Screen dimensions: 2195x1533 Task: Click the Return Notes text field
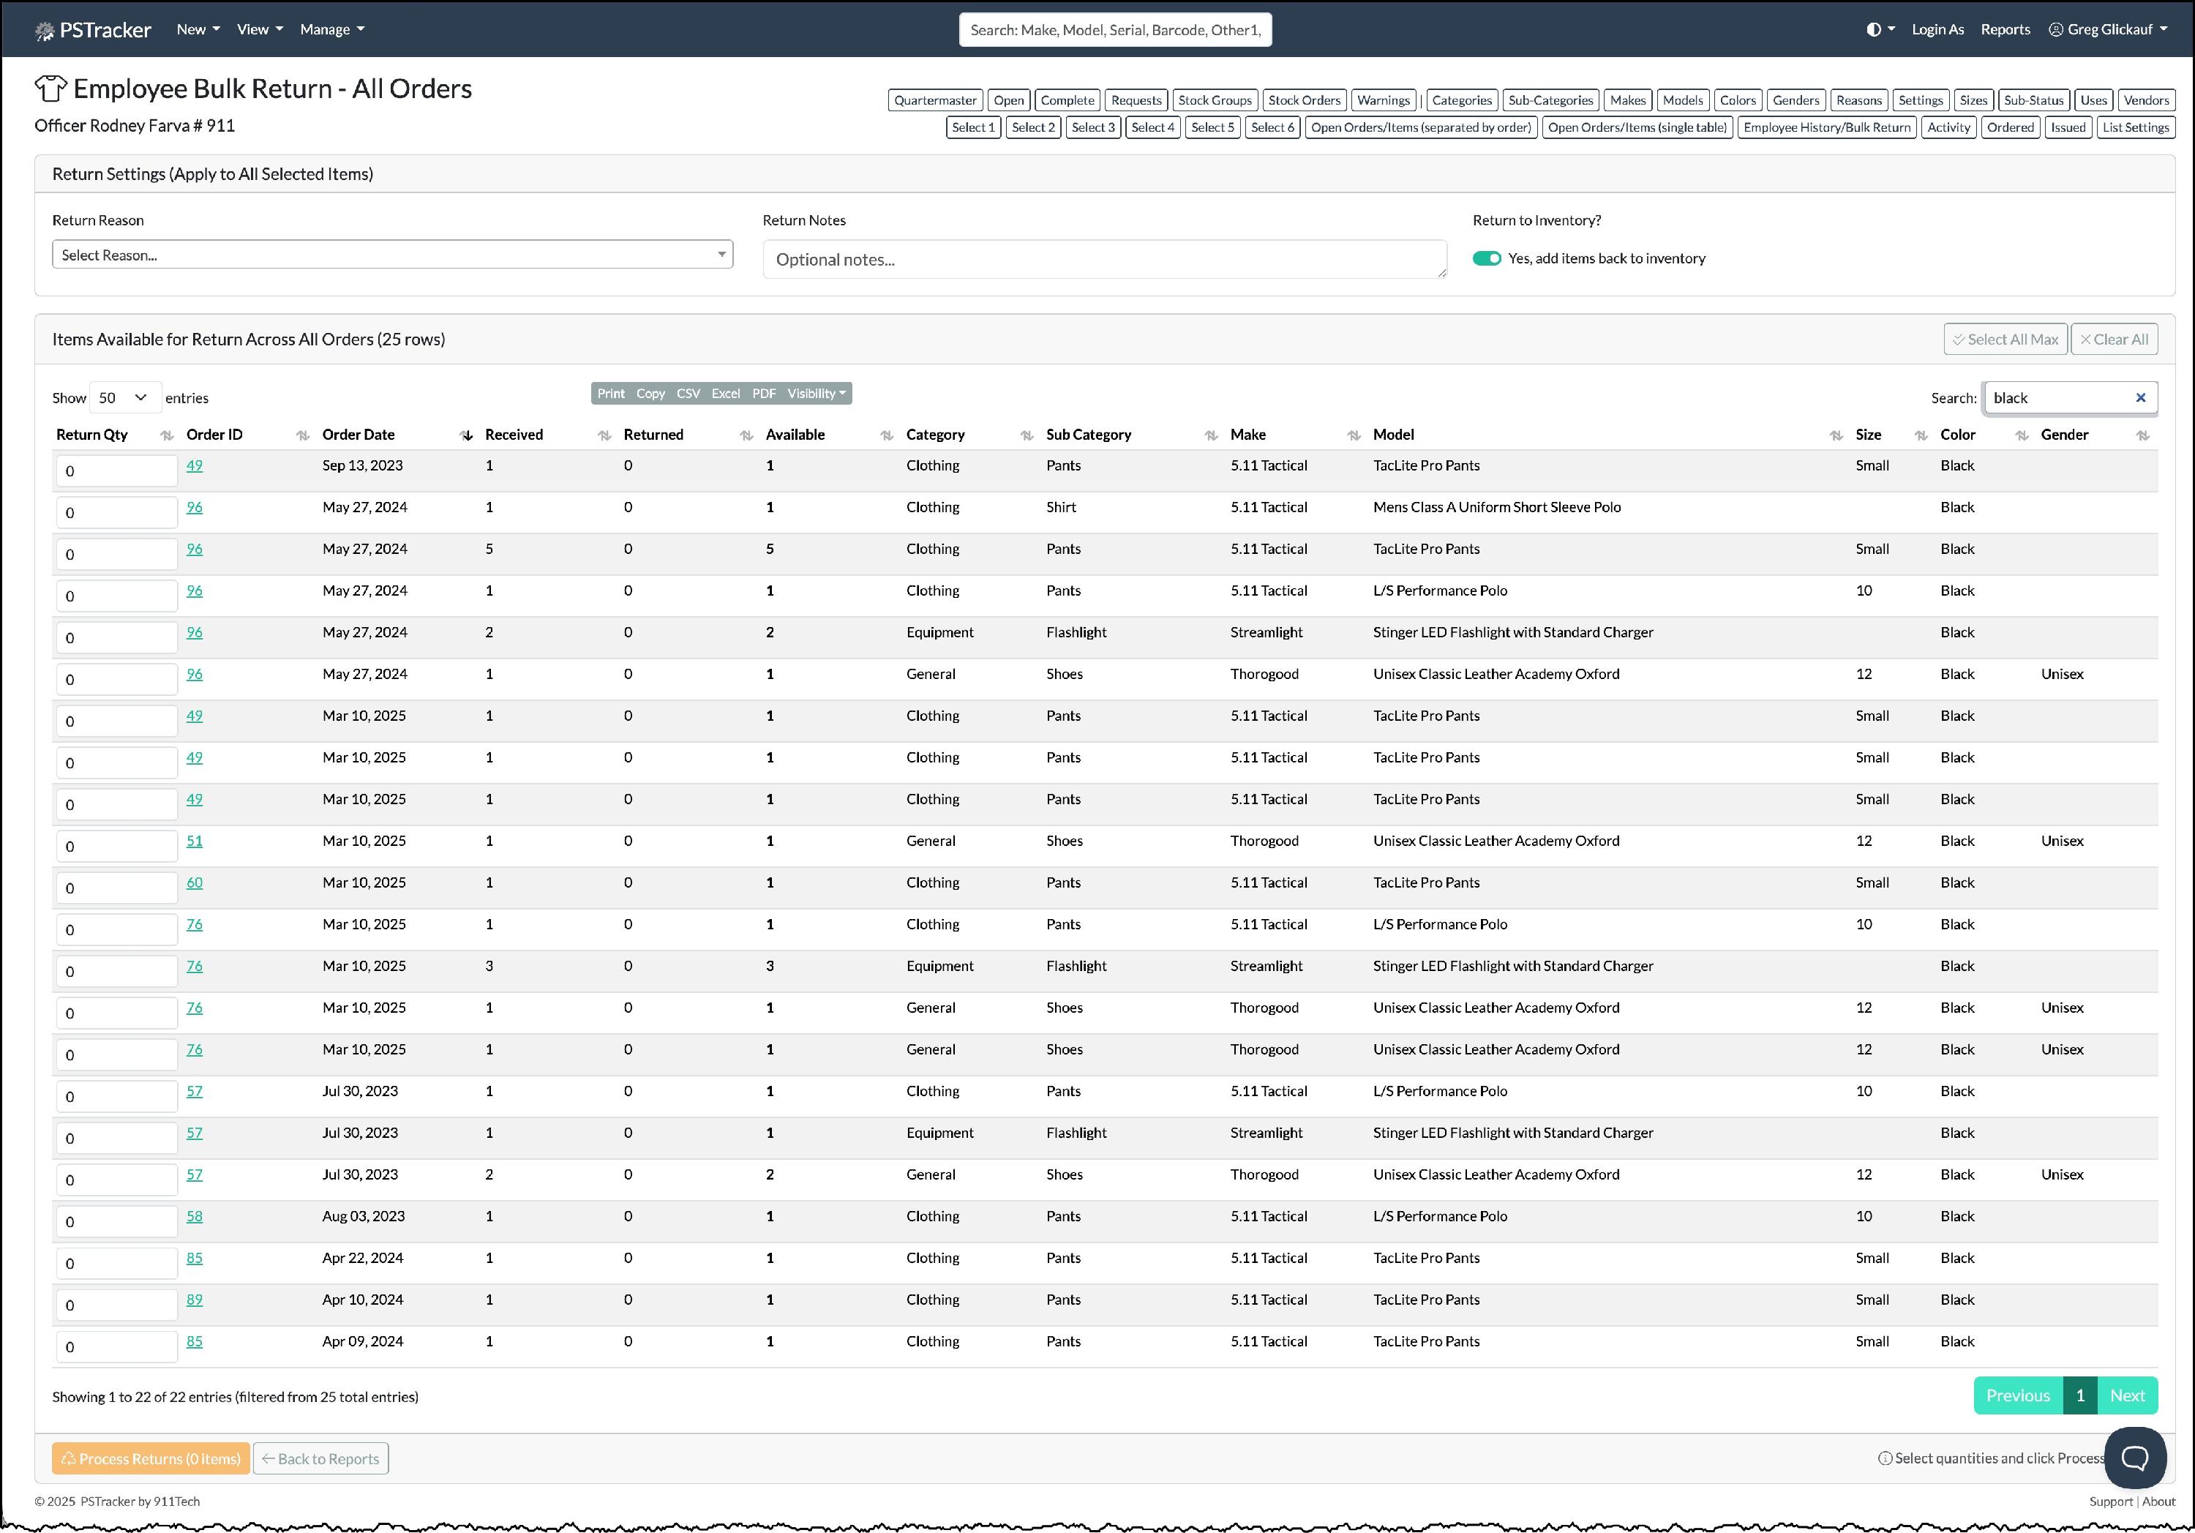[1103, 259]
